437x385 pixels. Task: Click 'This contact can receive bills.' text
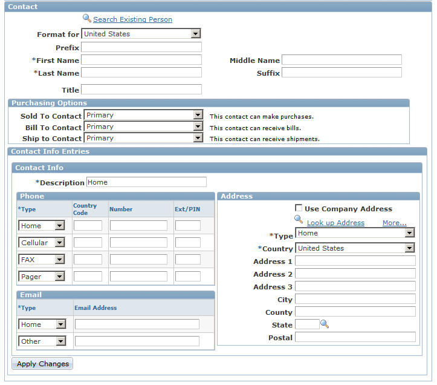tap(255, 128)
